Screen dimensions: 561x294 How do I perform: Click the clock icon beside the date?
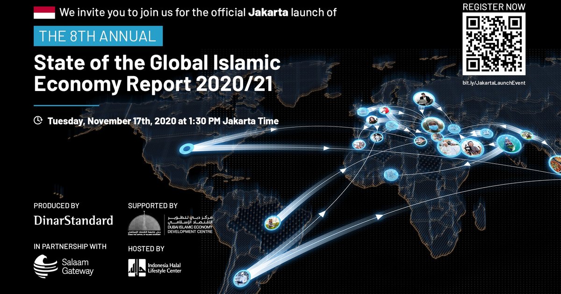tap(38, 121)
